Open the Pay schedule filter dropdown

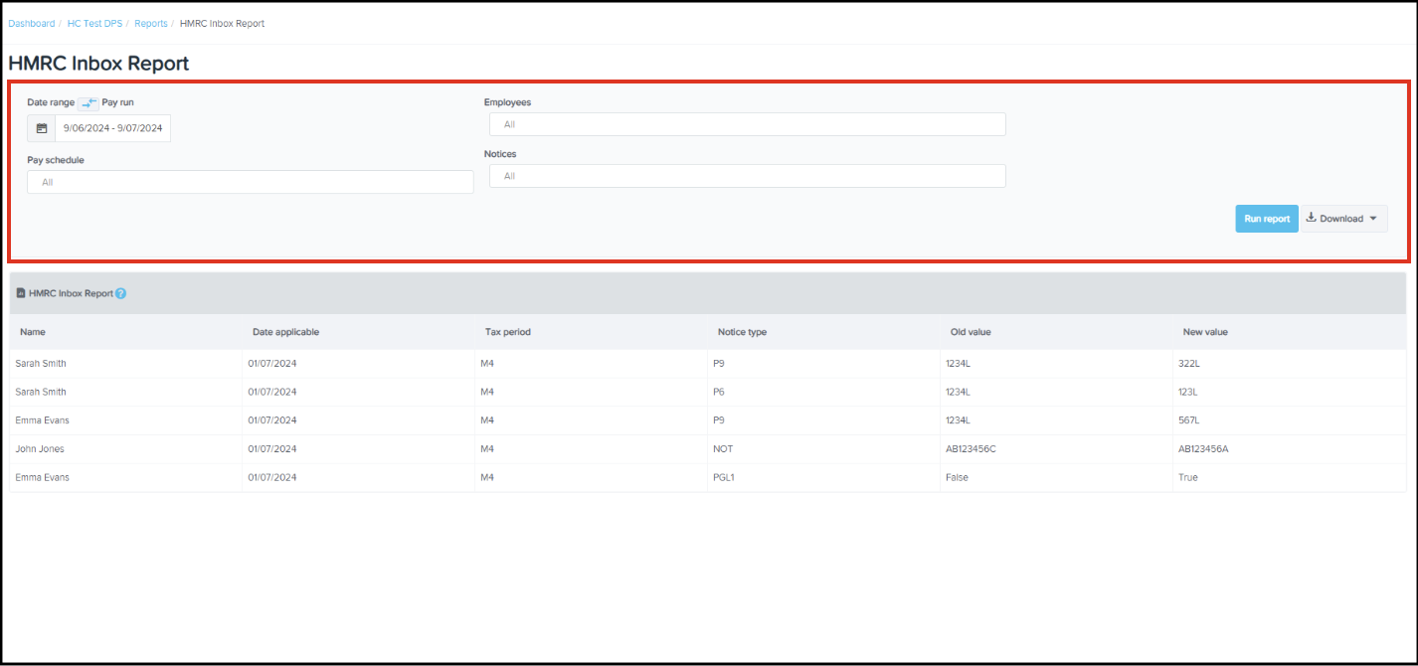[x=250, y=182]
